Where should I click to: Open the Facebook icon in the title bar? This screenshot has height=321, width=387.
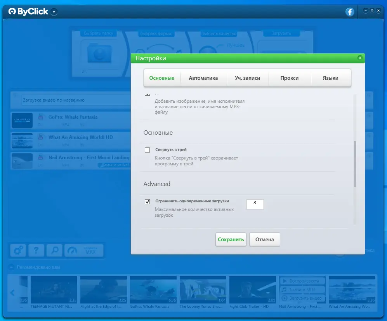coord(349,12)
